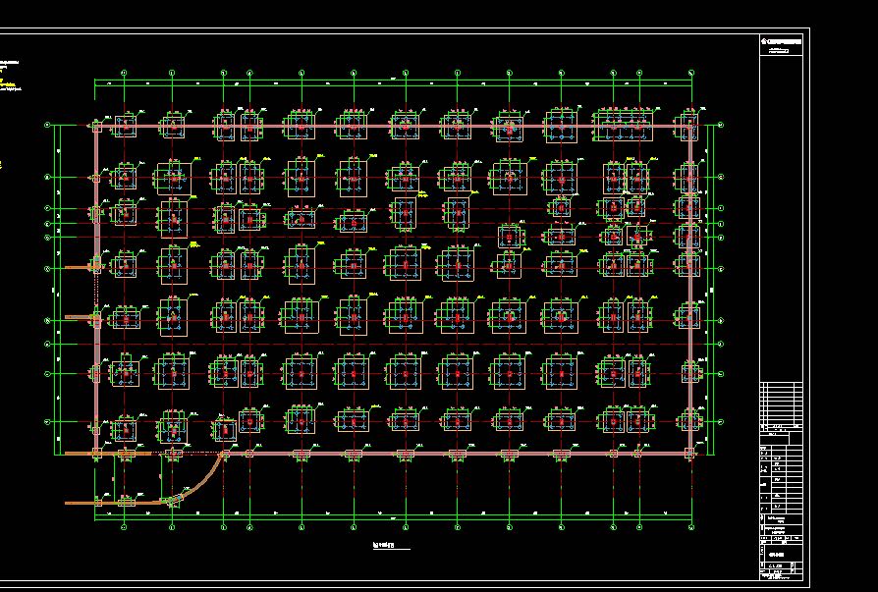Select the wide combined footing spanning two columns
The image size is (878, 592).
624,127
